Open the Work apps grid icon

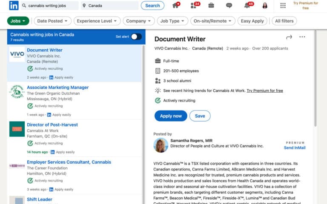click(x=283, y=6)
